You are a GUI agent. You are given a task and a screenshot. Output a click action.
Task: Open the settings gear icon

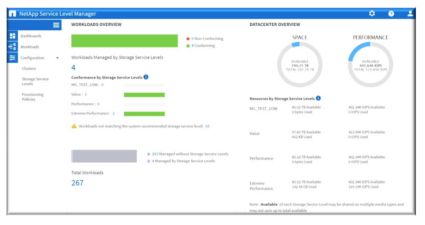pyautogui.click(x=372, y=14)
